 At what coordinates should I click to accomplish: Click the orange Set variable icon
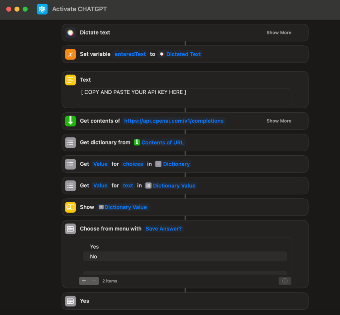tap(70, 54)
